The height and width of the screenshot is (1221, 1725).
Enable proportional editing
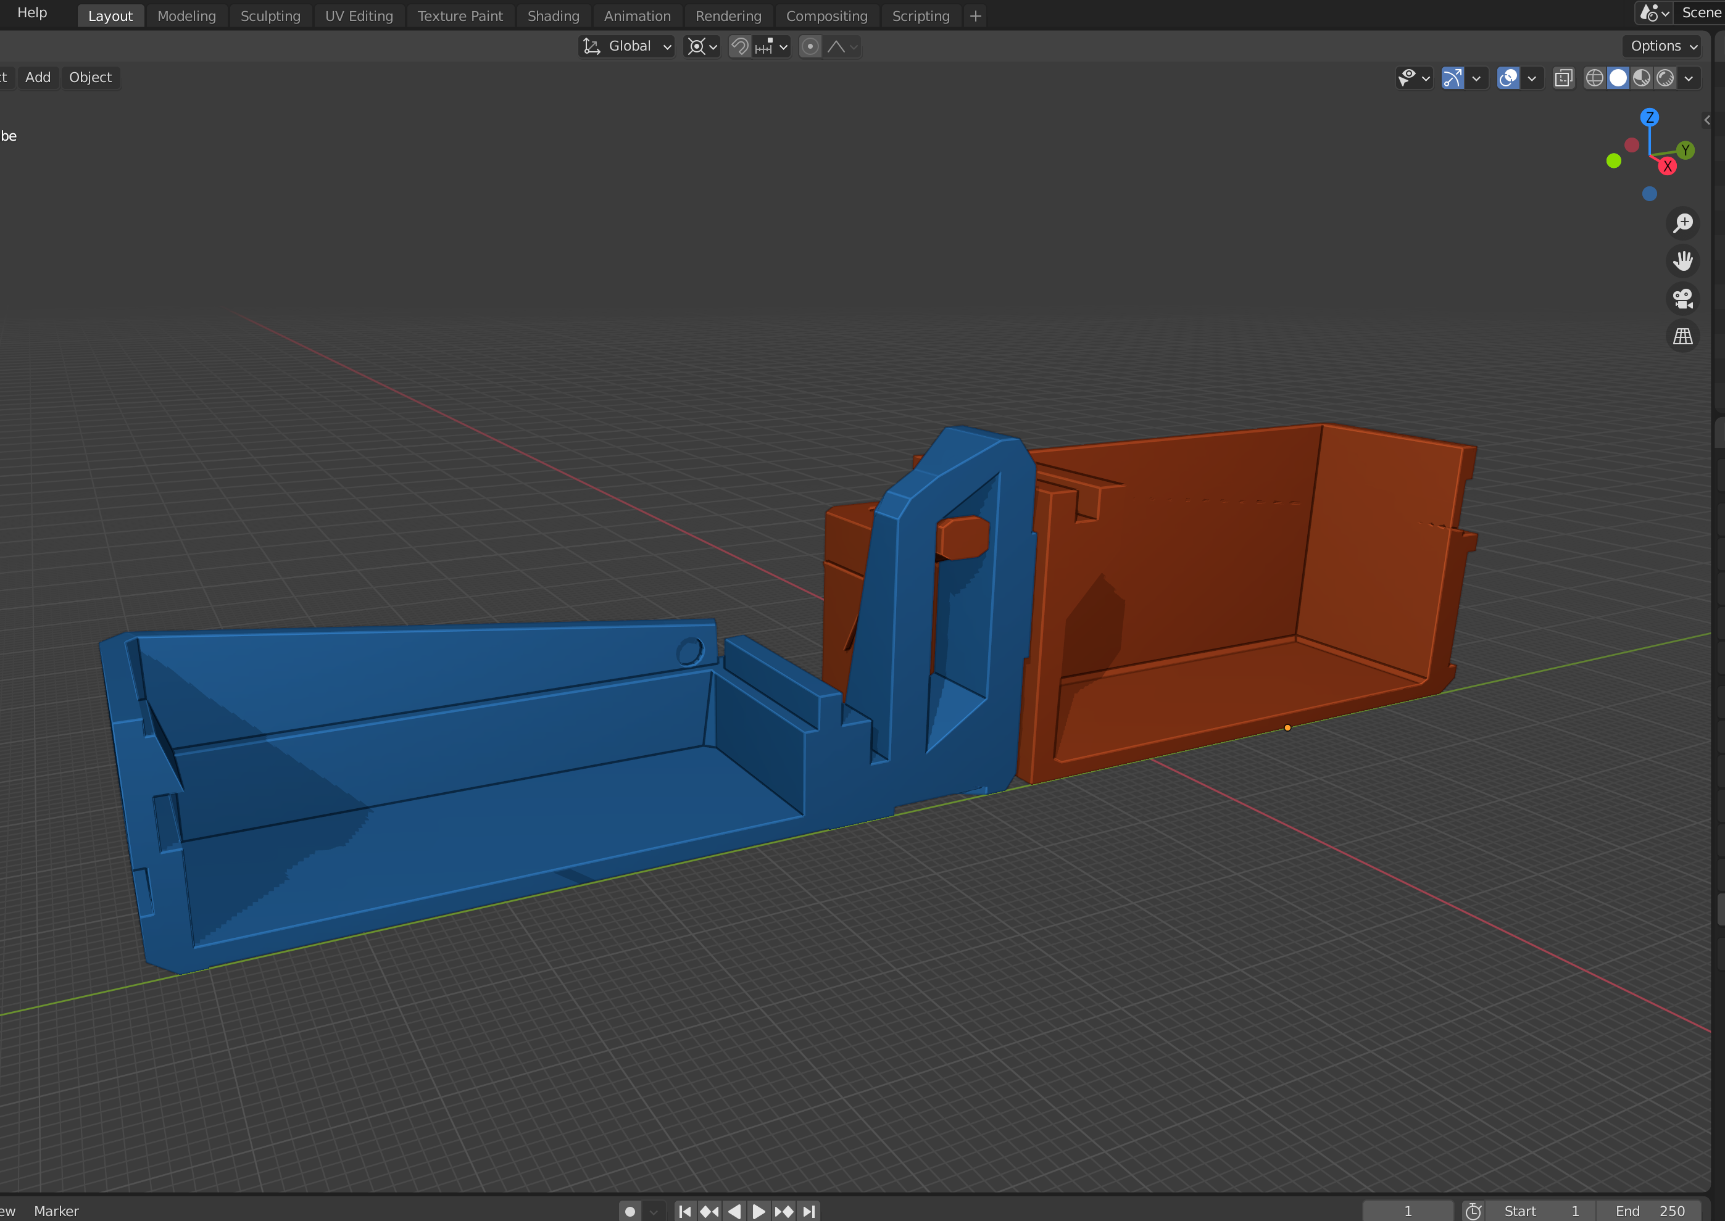point(810,46)
